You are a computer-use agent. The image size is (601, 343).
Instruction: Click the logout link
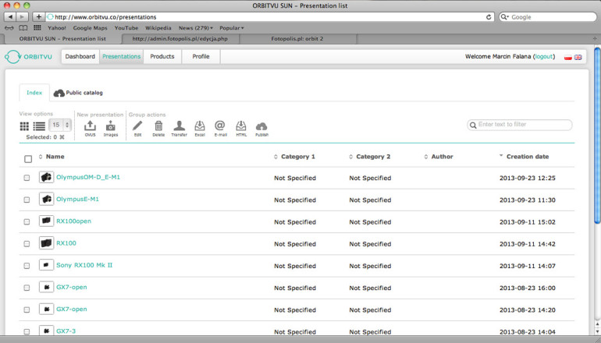click(544, 57)
